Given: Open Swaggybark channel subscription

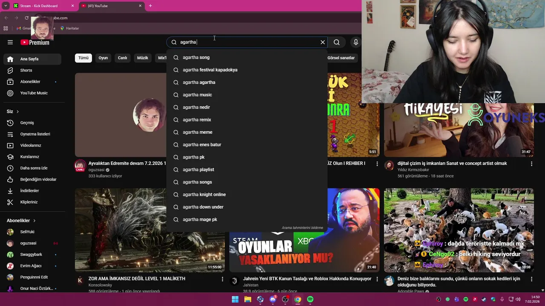Looking at the screenshot, I should [32, 255].
